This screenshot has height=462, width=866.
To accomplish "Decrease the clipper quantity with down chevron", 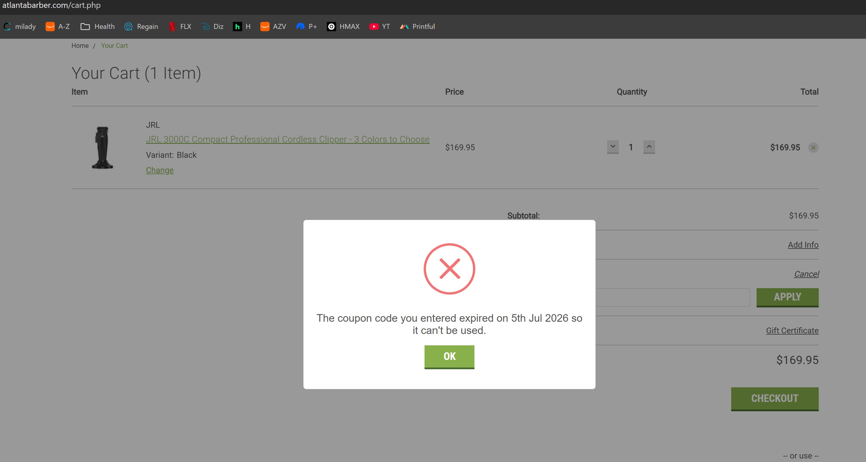I will [x=612, y=147].
